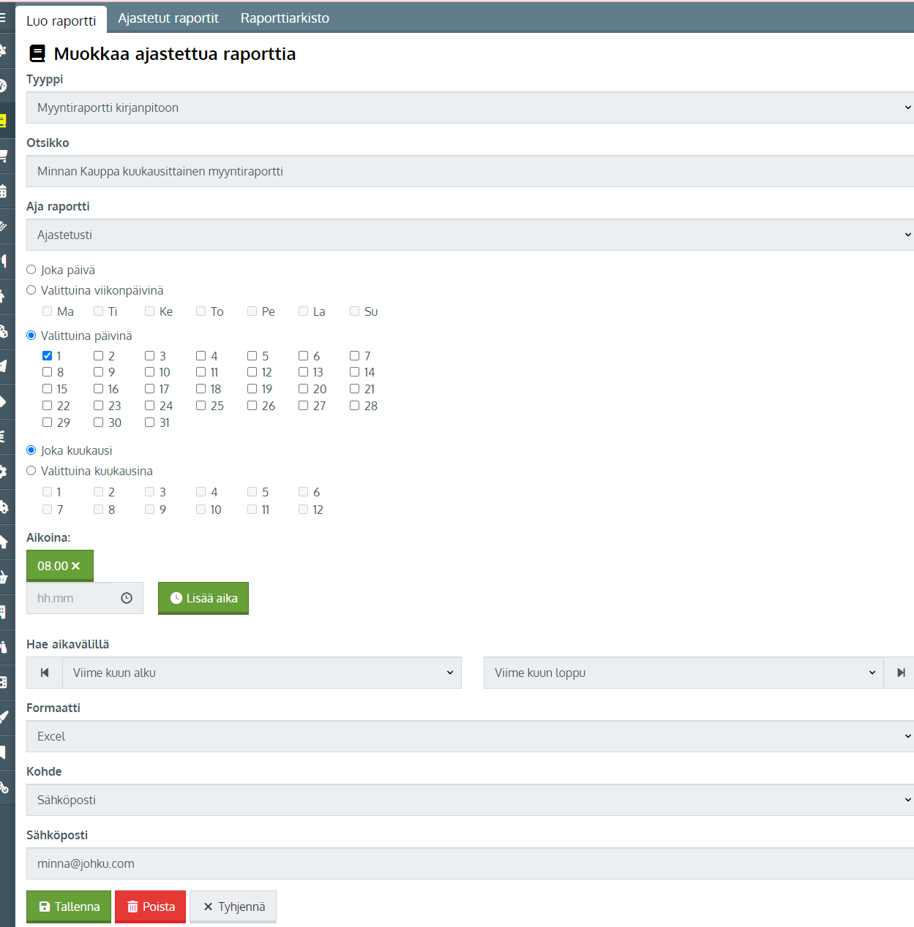The width and height of the screenshot is (914, 927).
Task: Open the Formaatti Excel dropdown
Action: (x=470, y=736)
